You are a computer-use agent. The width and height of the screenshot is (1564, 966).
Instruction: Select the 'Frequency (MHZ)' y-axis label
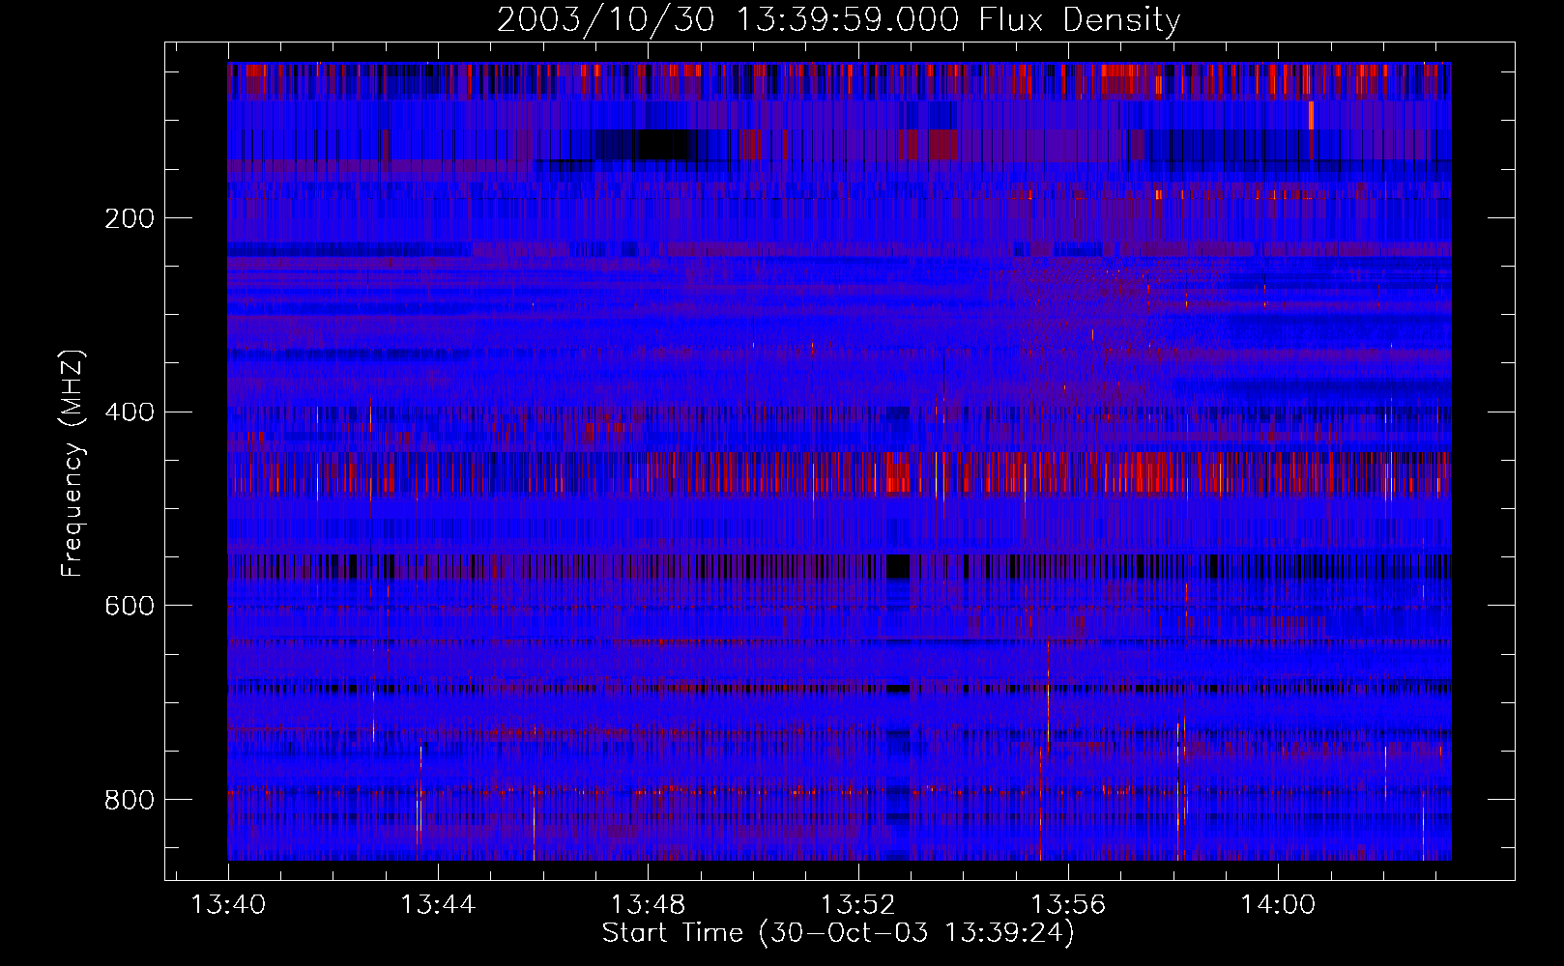[x=72, y=464]
